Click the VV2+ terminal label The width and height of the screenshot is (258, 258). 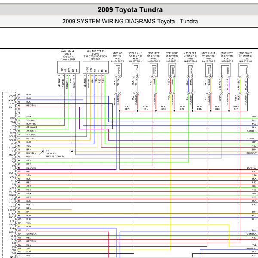click(12, 173)
